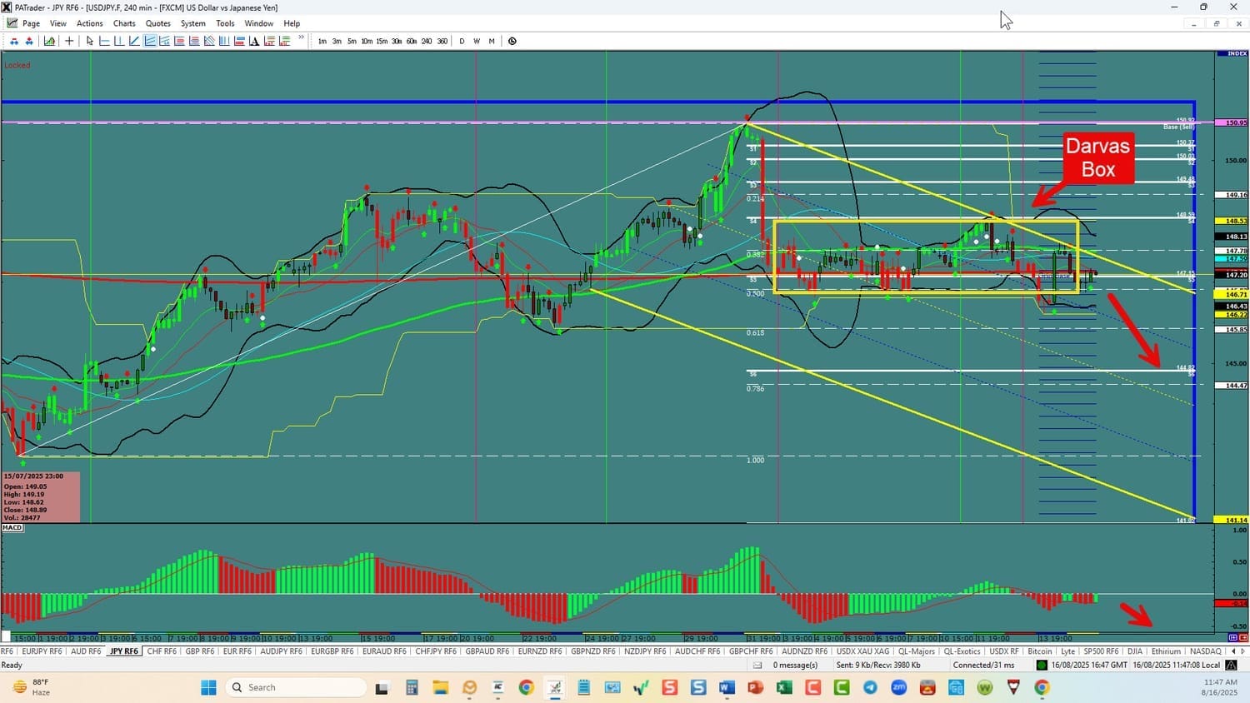Click the green connection status indicator
This screenshot has height=703, width=1250.
point(1042,666)
